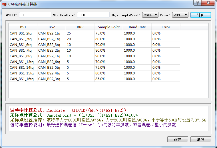Click the 波特率计算公式 formula line
Viewport: 217px width, 148px height.
tap(68, 110)
